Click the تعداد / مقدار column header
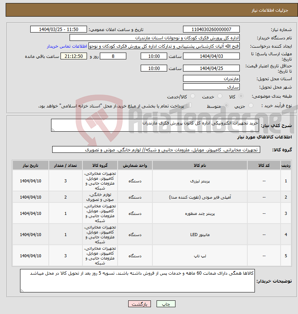The height and width of the screenshot is (314, 298). pos(65,165)
